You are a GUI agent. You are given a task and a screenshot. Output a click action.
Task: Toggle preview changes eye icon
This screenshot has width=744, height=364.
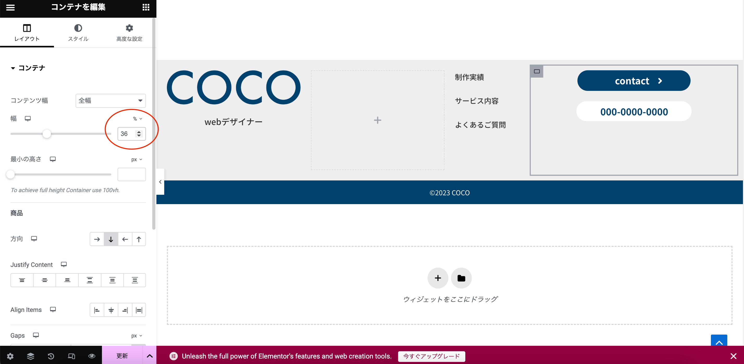92,356
